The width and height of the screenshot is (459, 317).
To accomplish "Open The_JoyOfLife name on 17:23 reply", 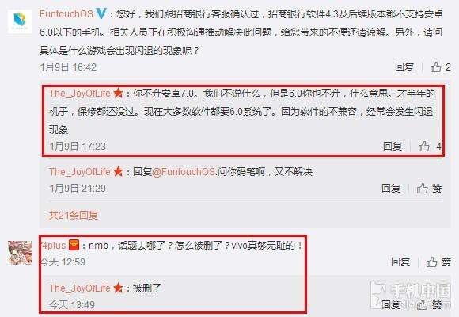I will (80, 94).
